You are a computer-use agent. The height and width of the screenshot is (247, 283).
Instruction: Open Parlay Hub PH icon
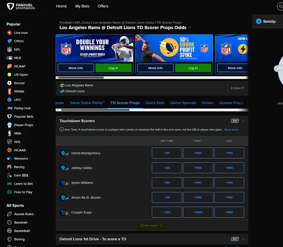(x=9, y=108)
